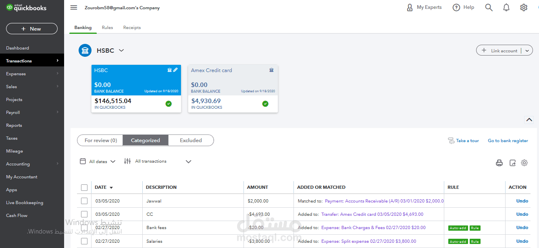Switch to the Rules tab

point(107,28)
